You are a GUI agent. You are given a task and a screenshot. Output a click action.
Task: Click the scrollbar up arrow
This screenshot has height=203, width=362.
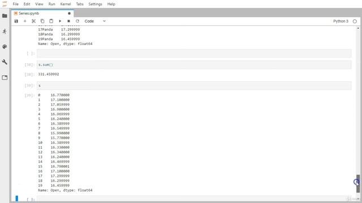pos(358,28)
